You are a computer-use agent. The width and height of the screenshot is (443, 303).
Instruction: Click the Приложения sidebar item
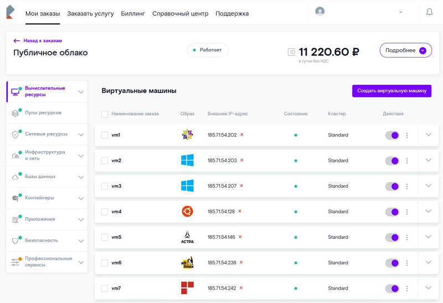tap(47, 219)
